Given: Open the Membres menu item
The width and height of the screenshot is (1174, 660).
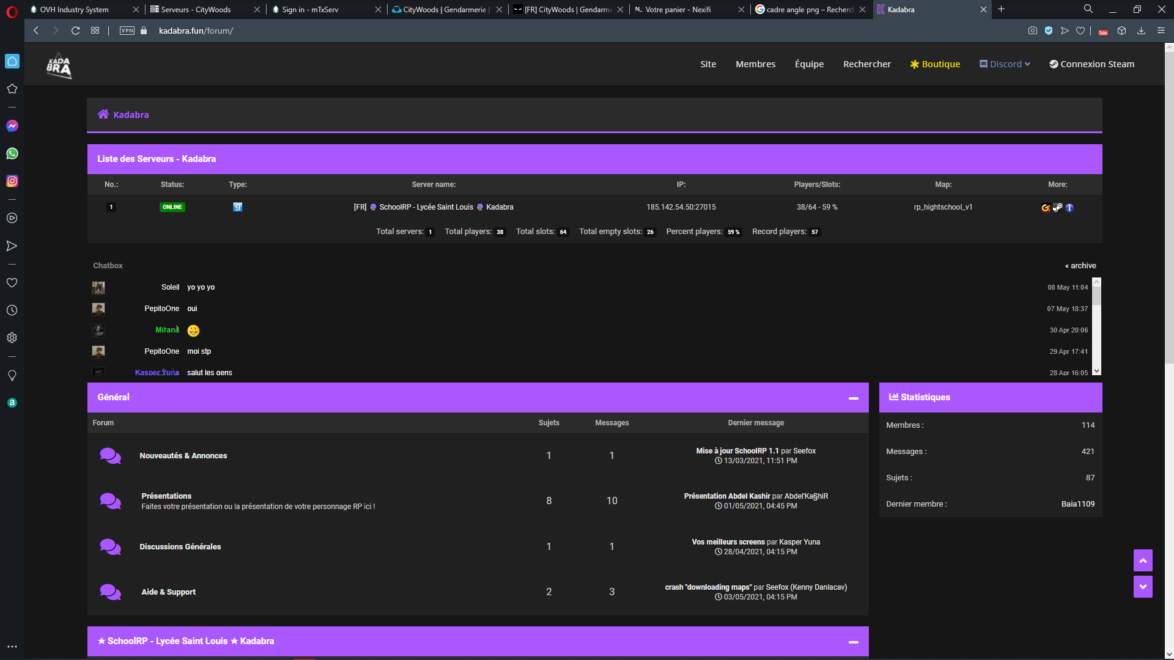Looking at the screenshot, I should pos(755,64).
